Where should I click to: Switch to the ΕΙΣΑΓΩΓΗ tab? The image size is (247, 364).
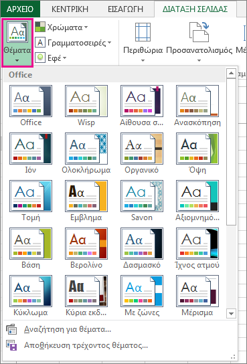coord(125,9)
